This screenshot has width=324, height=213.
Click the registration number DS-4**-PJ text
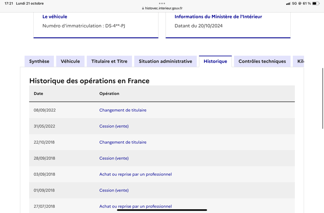tap(115, 26)
